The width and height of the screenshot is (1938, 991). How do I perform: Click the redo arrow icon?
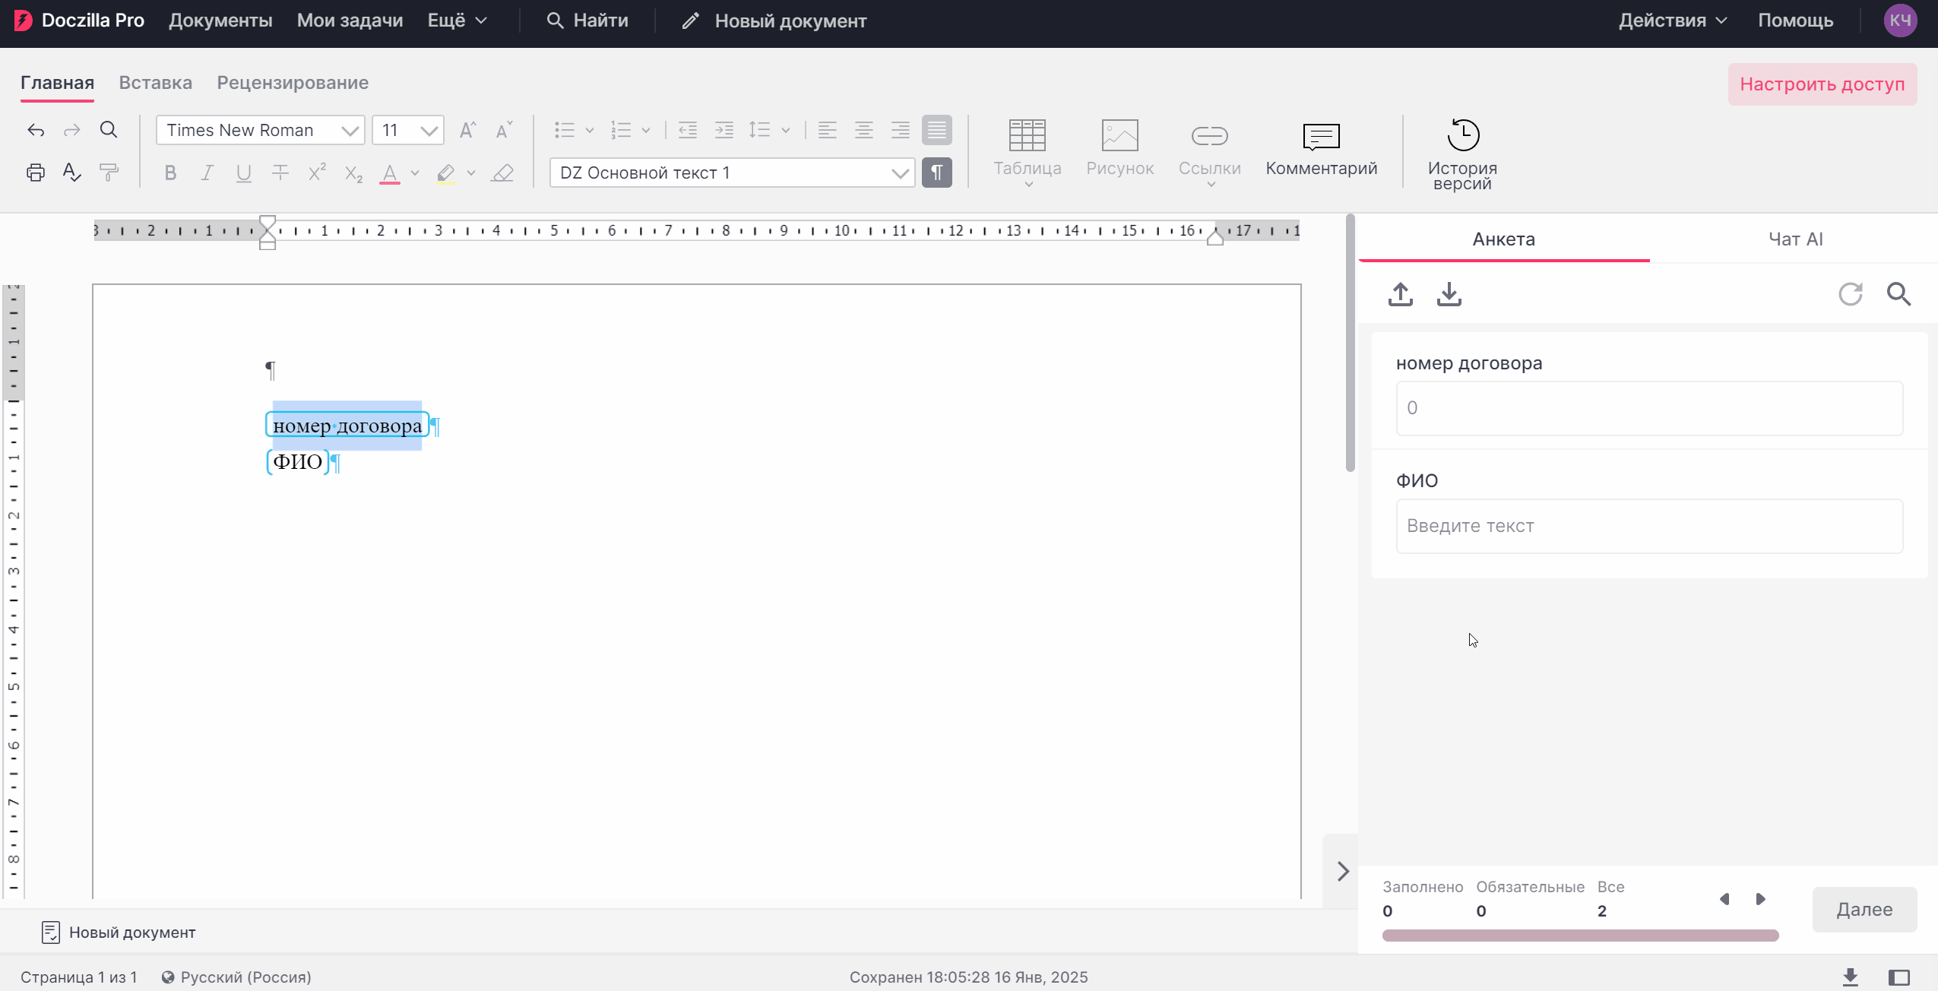click(x=71, y=130)
